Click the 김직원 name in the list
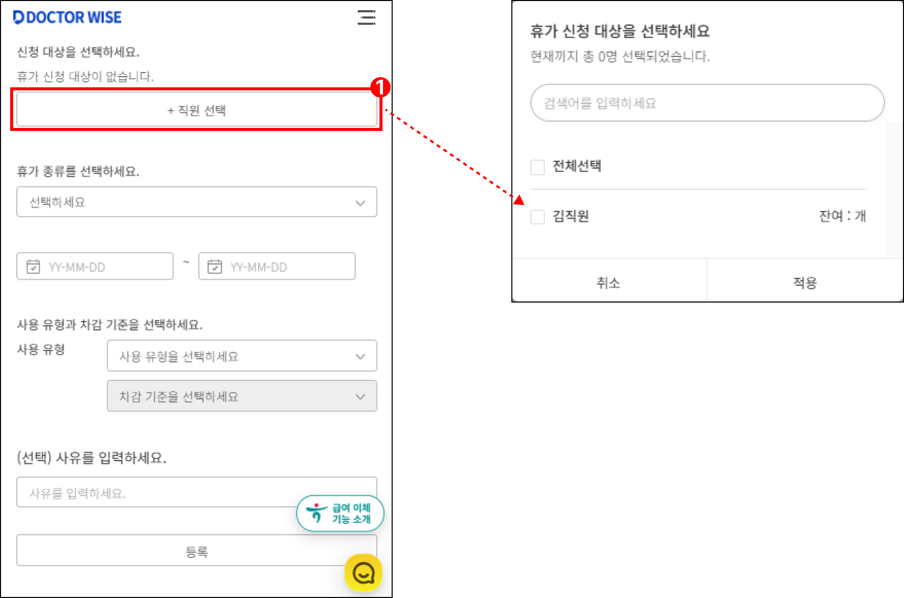904x598 pixels. tap(571, 216)
